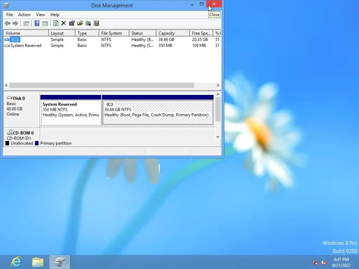Screen dimensions: 359x269
Task: Click the disk pane scroll down arrow
Action: pyautogui.click(x=218, y=137)
